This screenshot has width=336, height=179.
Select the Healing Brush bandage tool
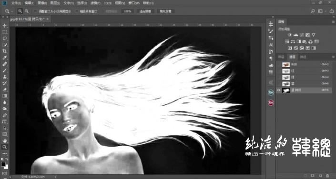coord(4,64)
